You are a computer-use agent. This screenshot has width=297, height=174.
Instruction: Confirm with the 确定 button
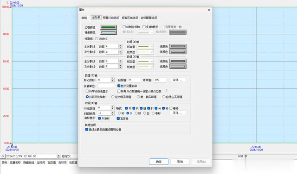[159, 162]
